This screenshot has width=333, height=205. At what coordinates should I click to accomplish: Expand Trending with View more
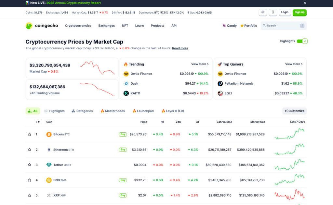(x=200, y=64)
